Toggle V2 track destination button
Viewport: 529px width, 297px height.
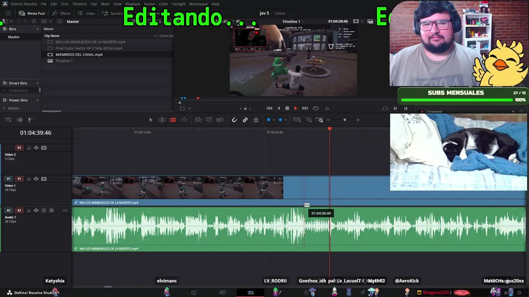pyautogui.click(x=19, y=148)
